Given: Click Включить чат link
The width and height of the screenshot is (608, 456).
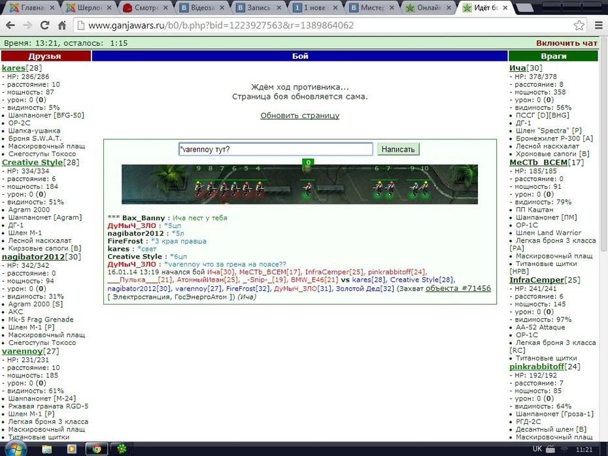Looking at the screenshot, I should tap(567, 43).
